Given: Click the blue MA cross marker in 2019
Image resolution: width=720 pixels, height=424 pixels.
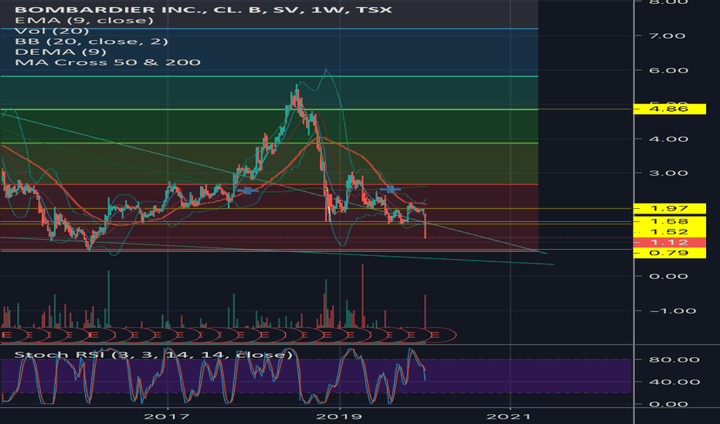Looking at the screenshot, I should [390, 189].
